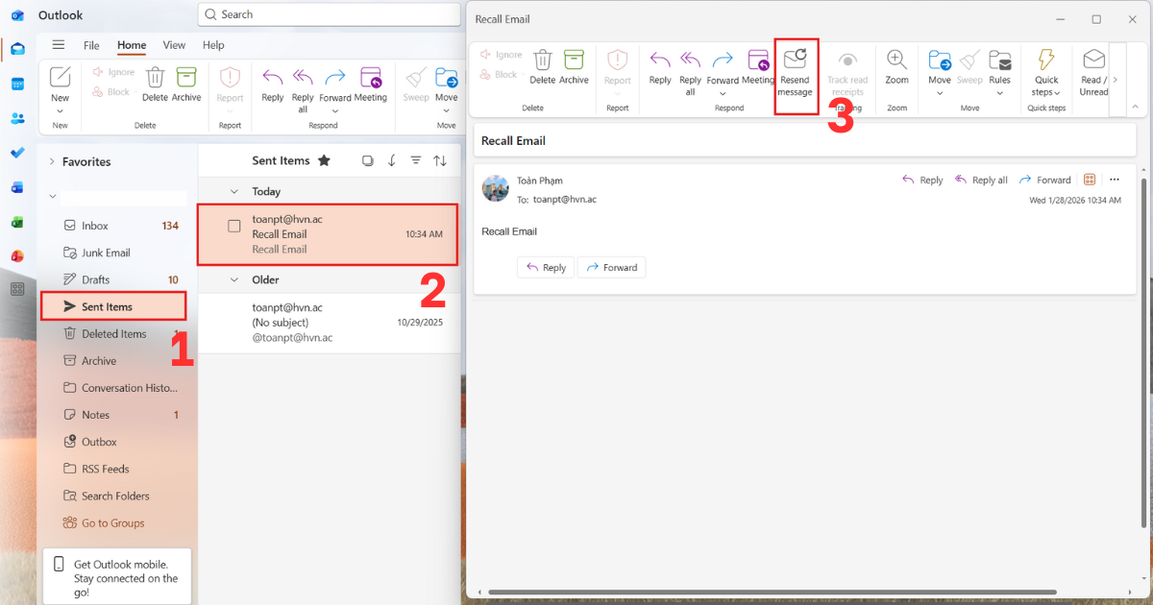This screenshot has width=1153, height=605.
Task: Open More apps grid icon in rail
Action: [17, 290]
